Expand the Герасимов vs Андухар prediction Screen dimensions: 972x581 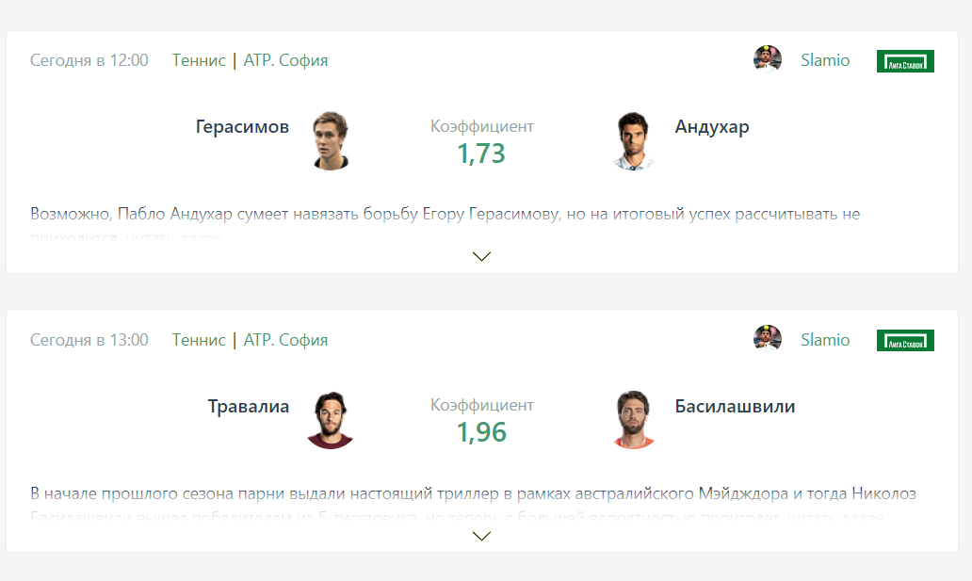481,256
